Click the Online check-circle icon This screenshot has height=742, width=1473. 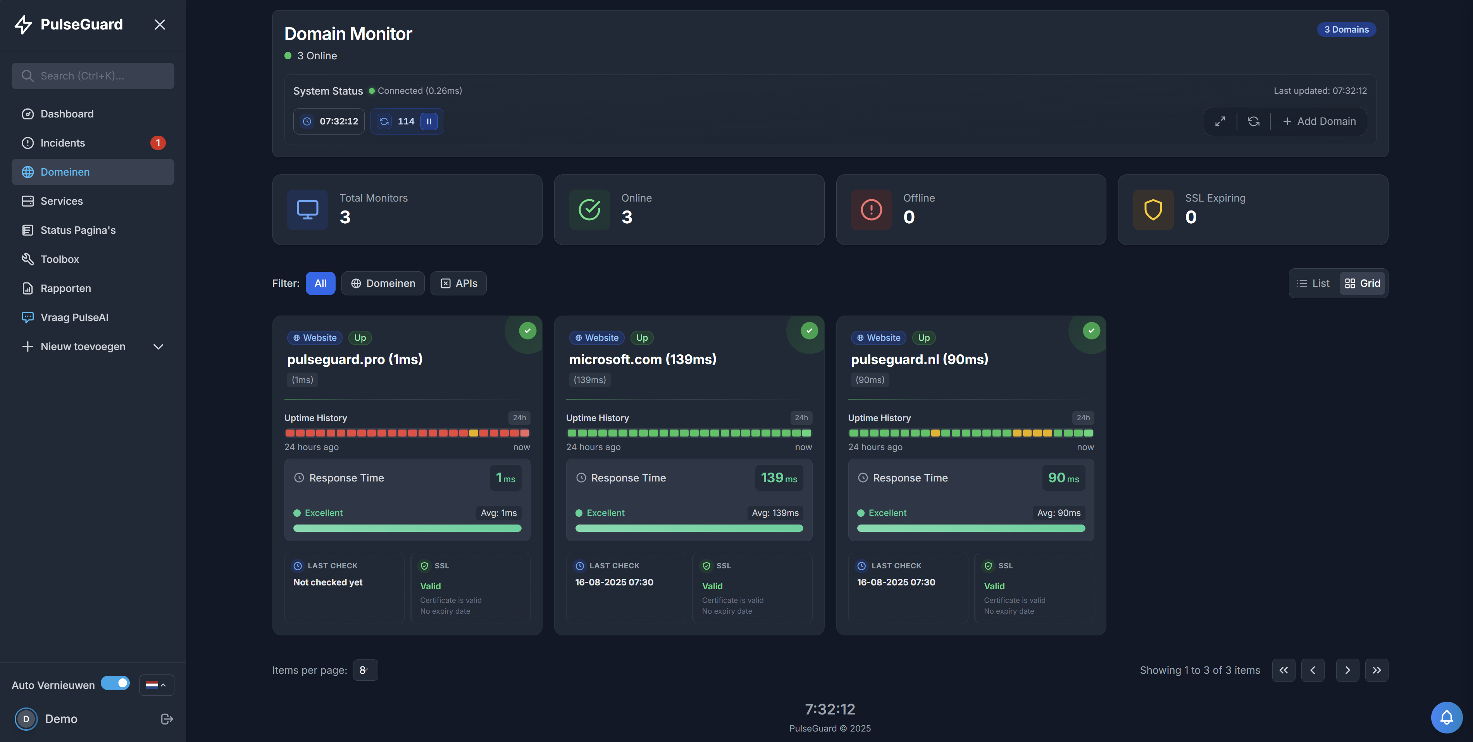tap(589, 209)
